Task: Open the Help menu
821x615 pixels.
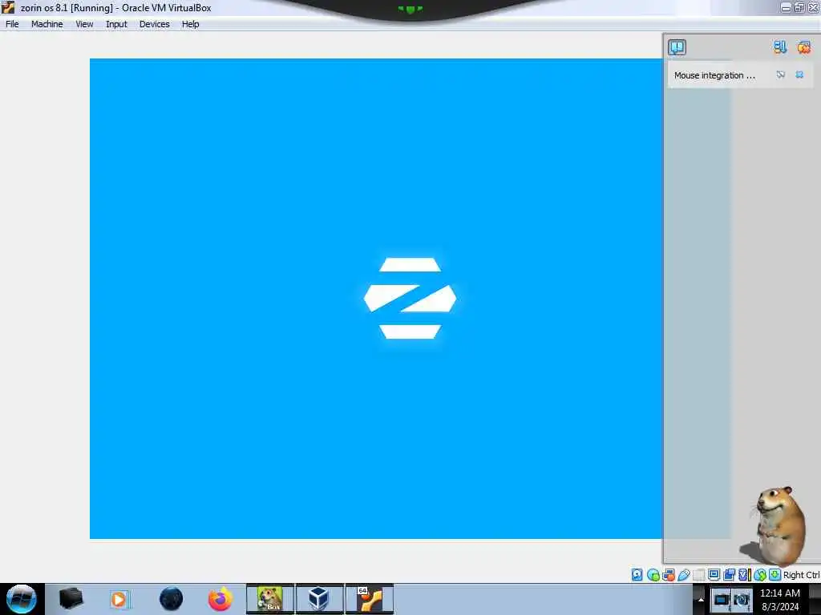Action: tap(191, 24)
